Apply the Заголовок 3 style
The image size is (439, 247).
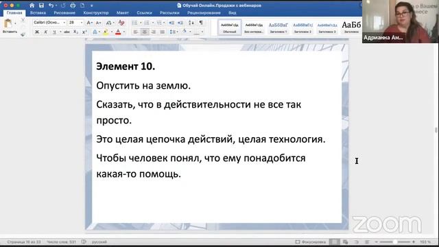(327, 27)
